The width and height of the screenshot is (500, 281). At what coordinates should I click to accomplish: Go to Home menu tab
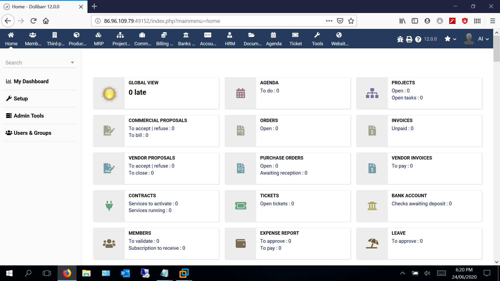click(11, 39)
